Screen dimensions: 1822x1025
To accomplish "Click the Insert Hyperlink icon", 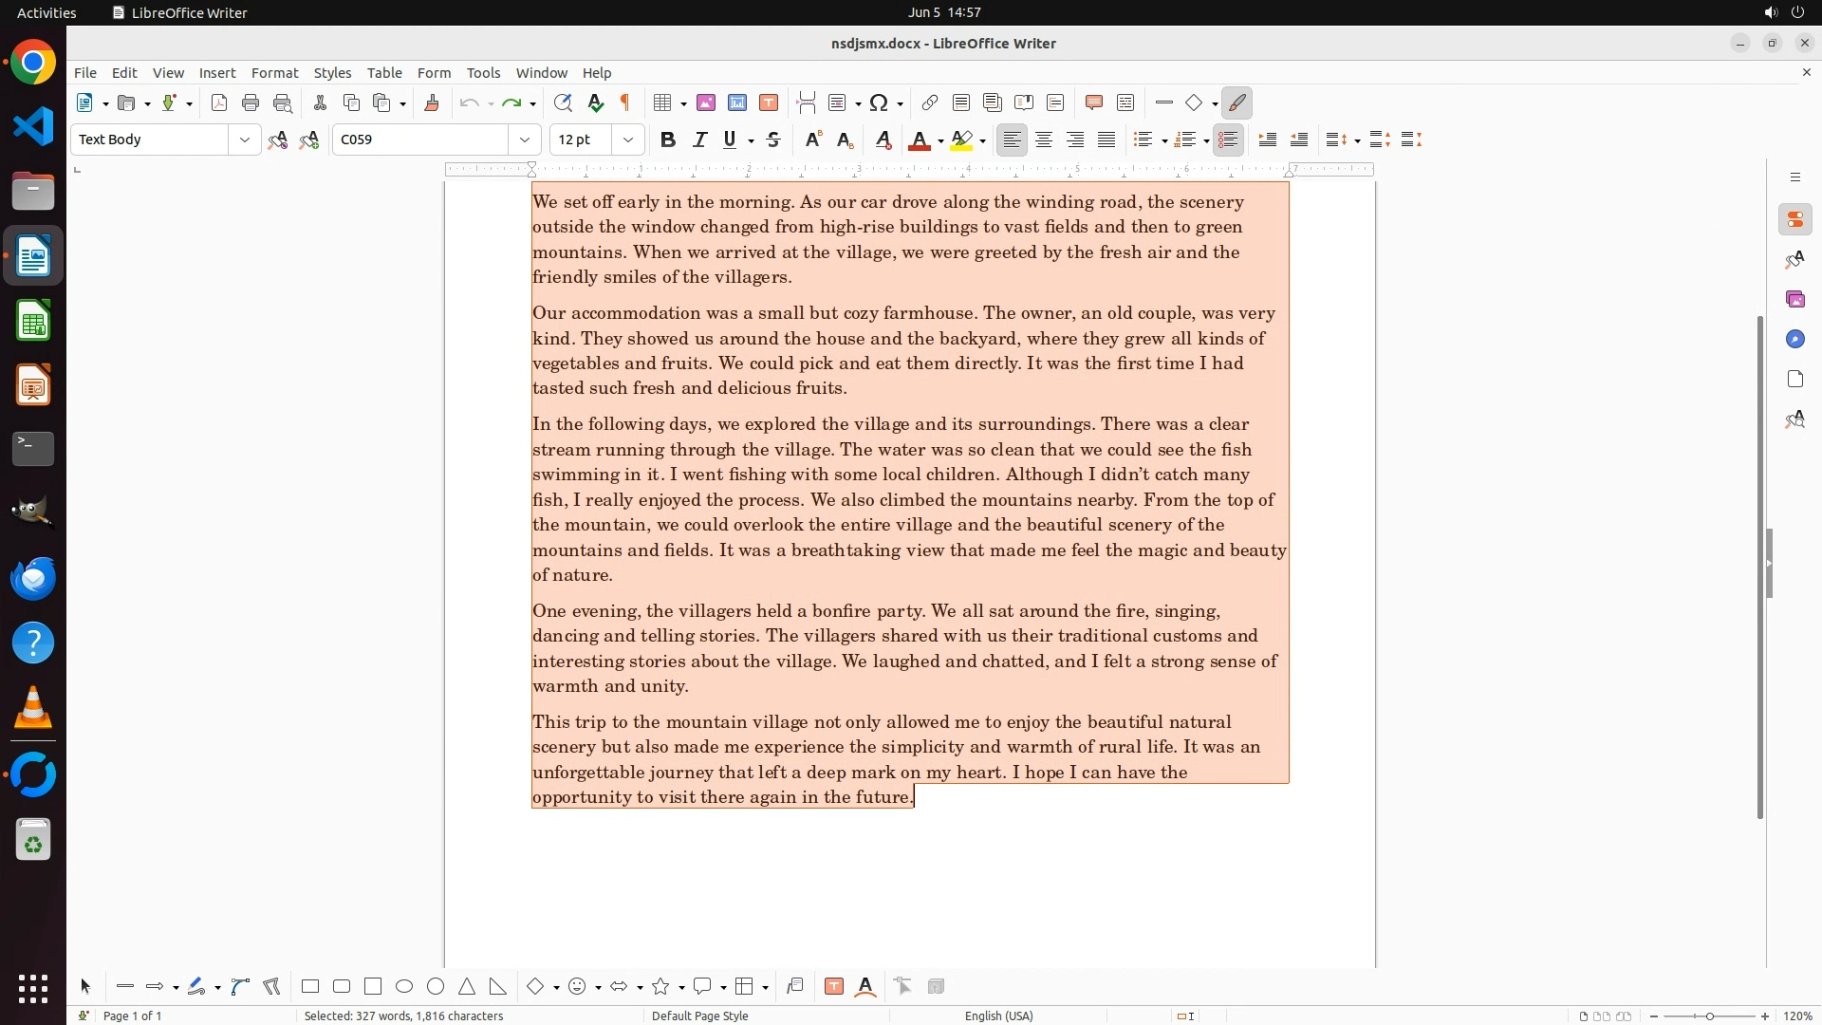I will 930,103.
